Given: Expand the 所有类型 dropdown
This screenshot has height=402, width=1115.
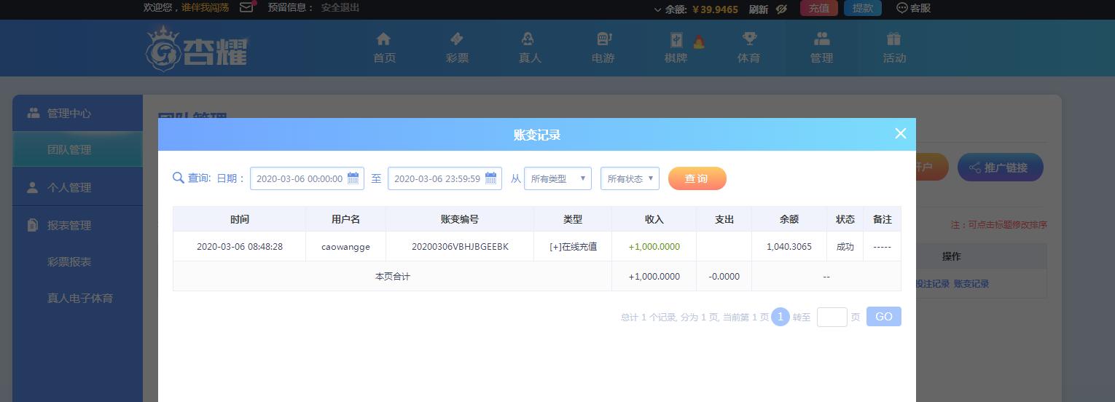Looking at the screenshot, I should 557,178.
